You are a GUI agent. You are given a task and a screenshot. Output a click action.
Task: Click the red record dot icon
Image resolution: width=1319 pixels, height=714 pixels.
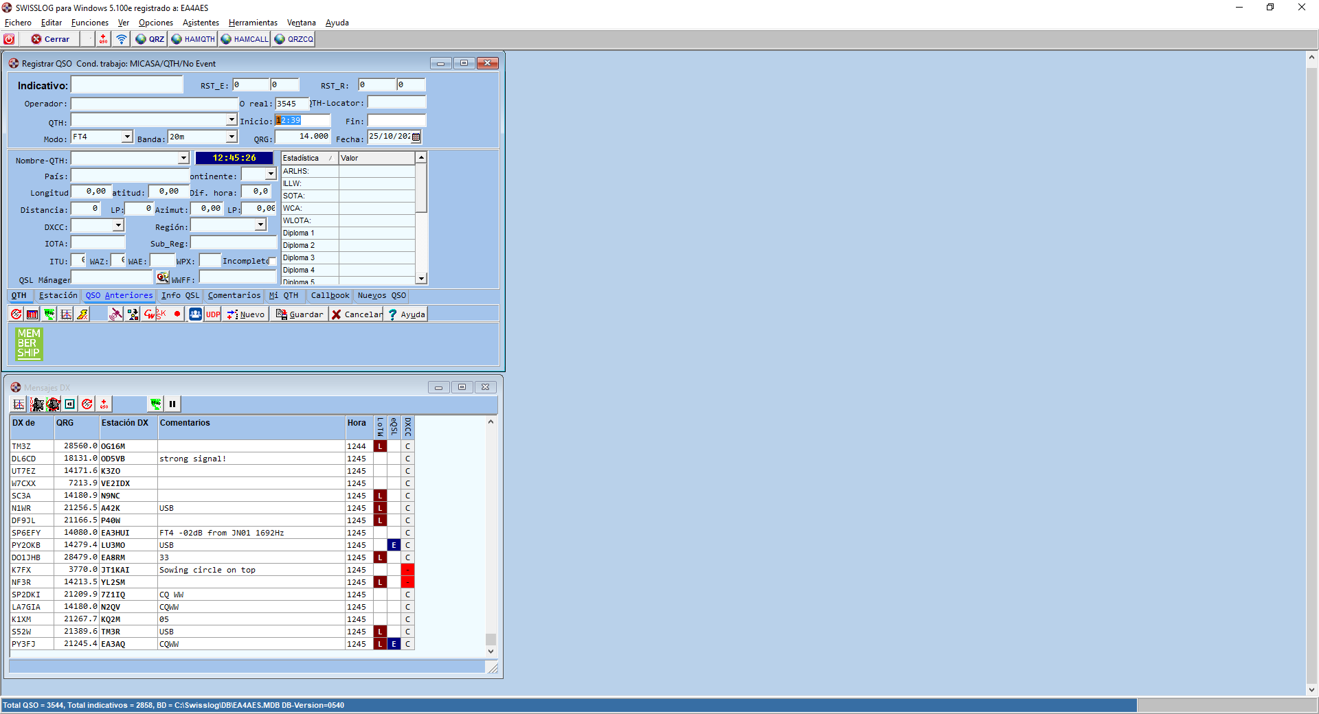pyautogui.click(x=177, y=314)
